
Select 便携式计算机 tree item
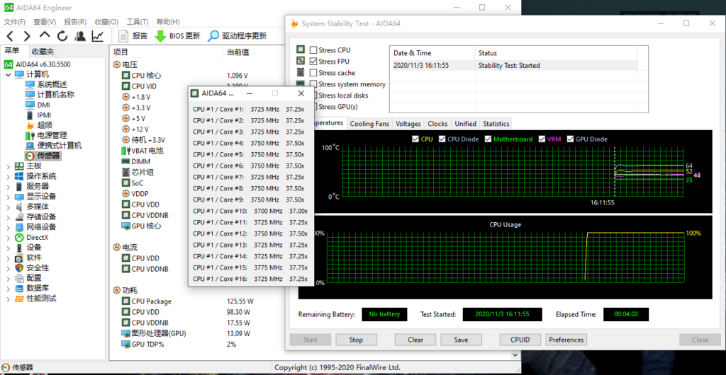pos(54,146)
